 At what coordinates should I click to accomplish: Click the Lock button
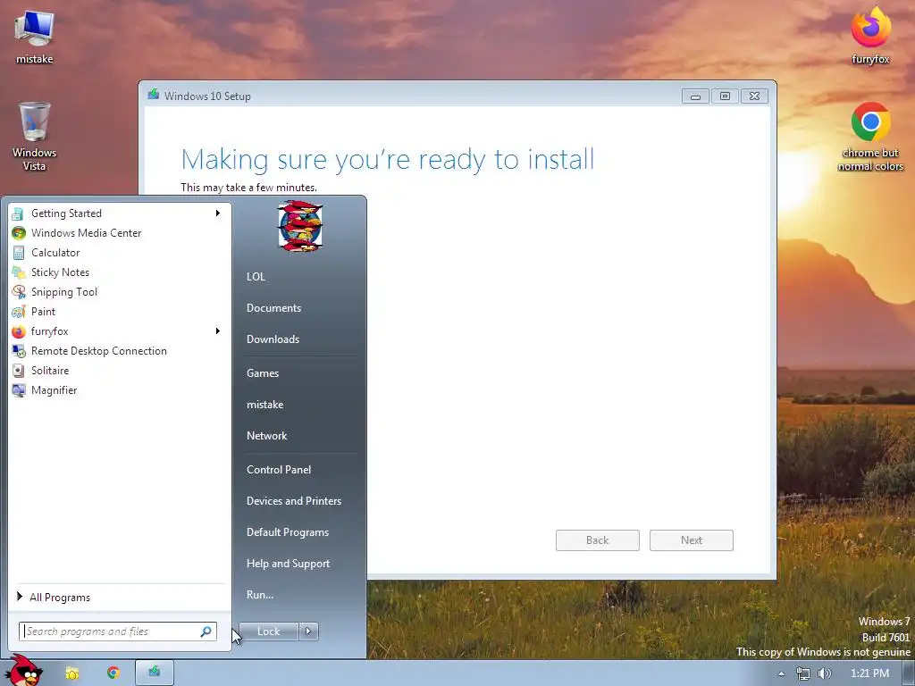(x=269, y=632)
